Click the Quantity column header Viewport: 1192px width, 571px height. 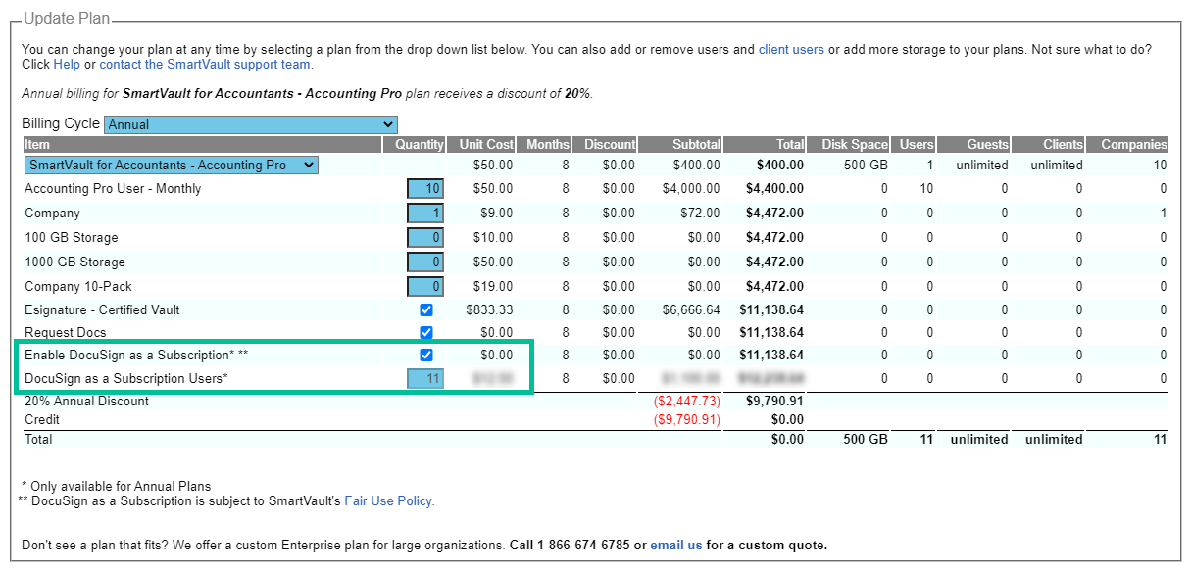420,145
